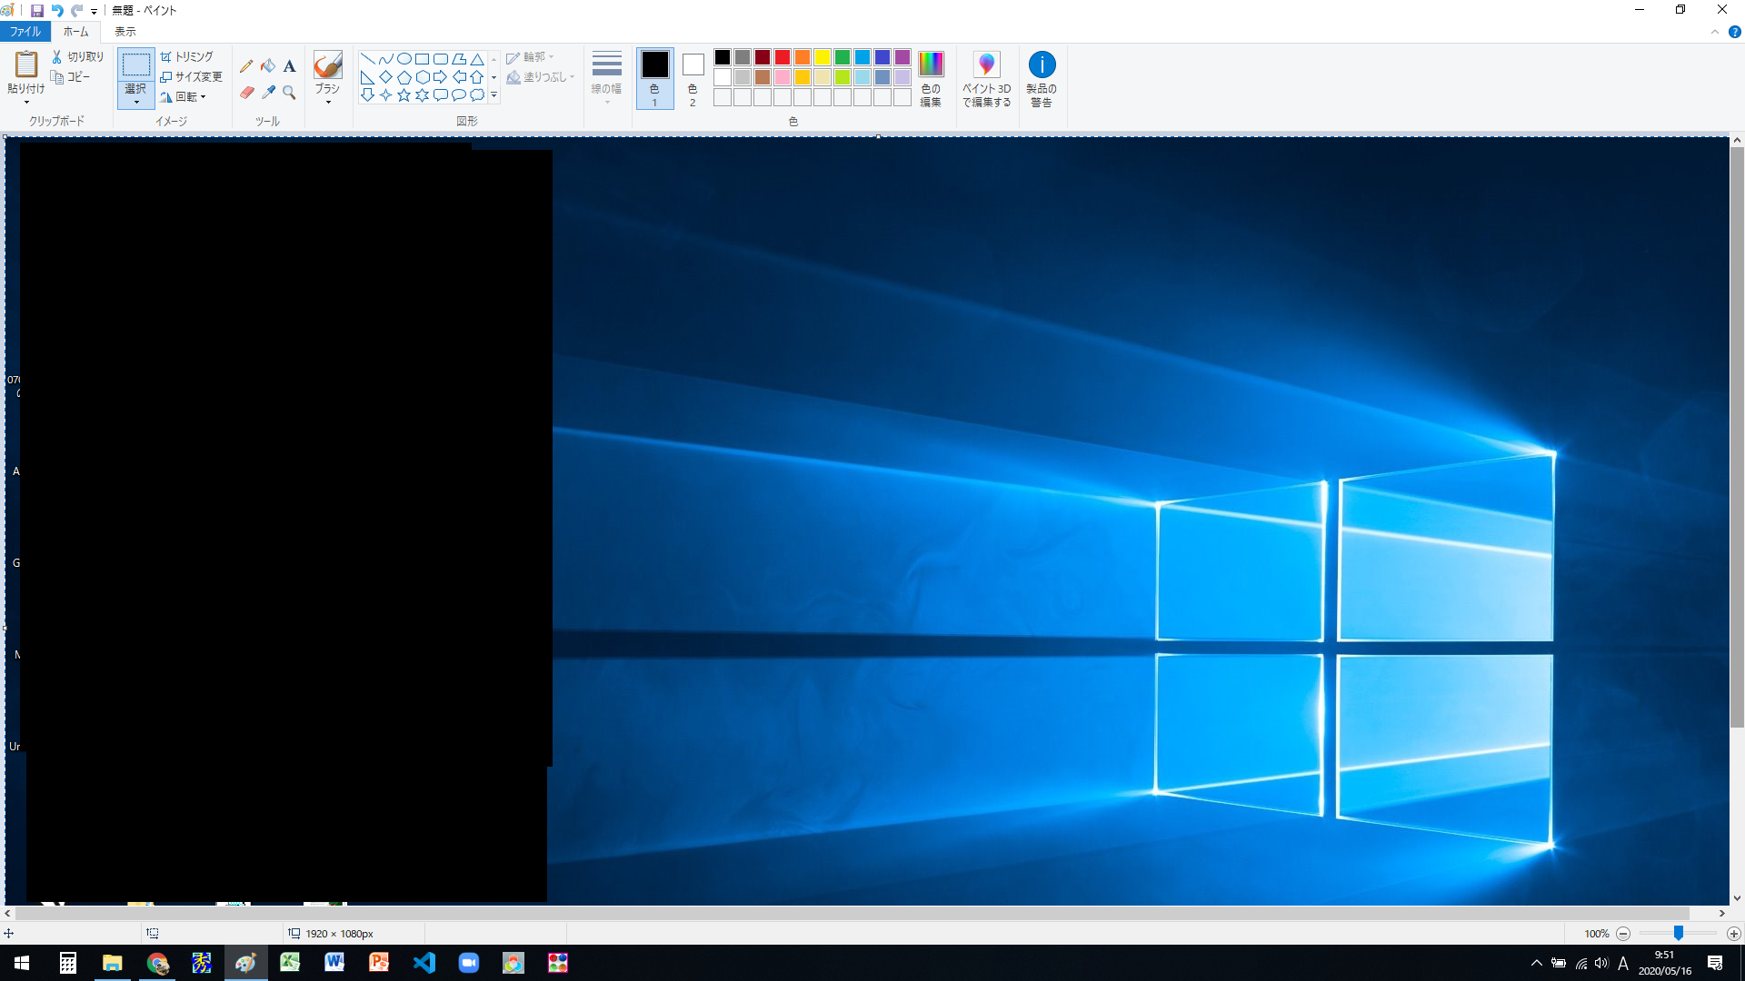1745x981 pixels.
Task: Choose the Rectangle shape
Action: pyautogui.click(x=423, y=59)
